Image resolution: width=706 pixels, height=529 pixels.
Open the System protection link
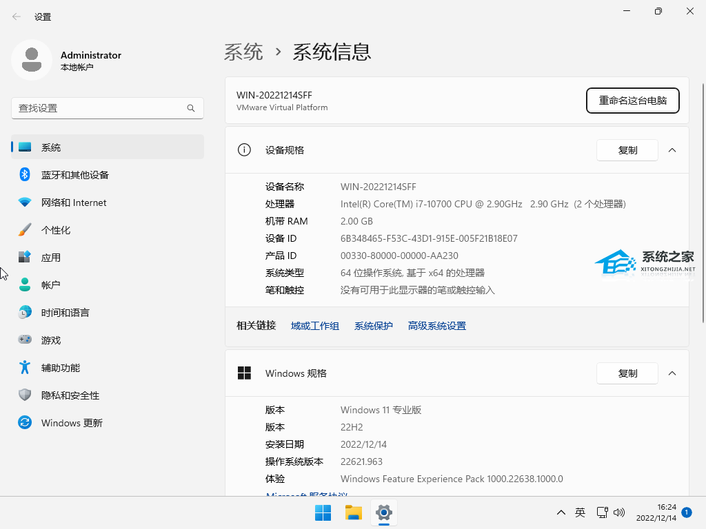373,326
